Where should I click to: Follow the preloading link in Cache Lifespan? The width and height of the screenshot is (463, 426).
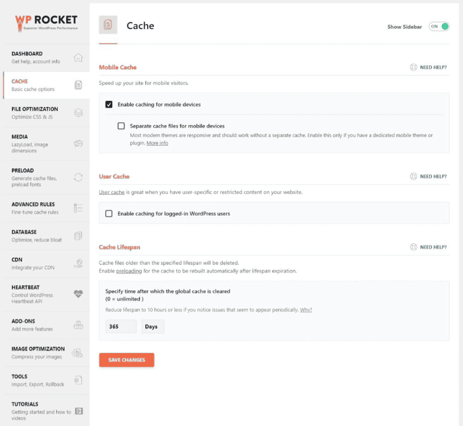129,271
